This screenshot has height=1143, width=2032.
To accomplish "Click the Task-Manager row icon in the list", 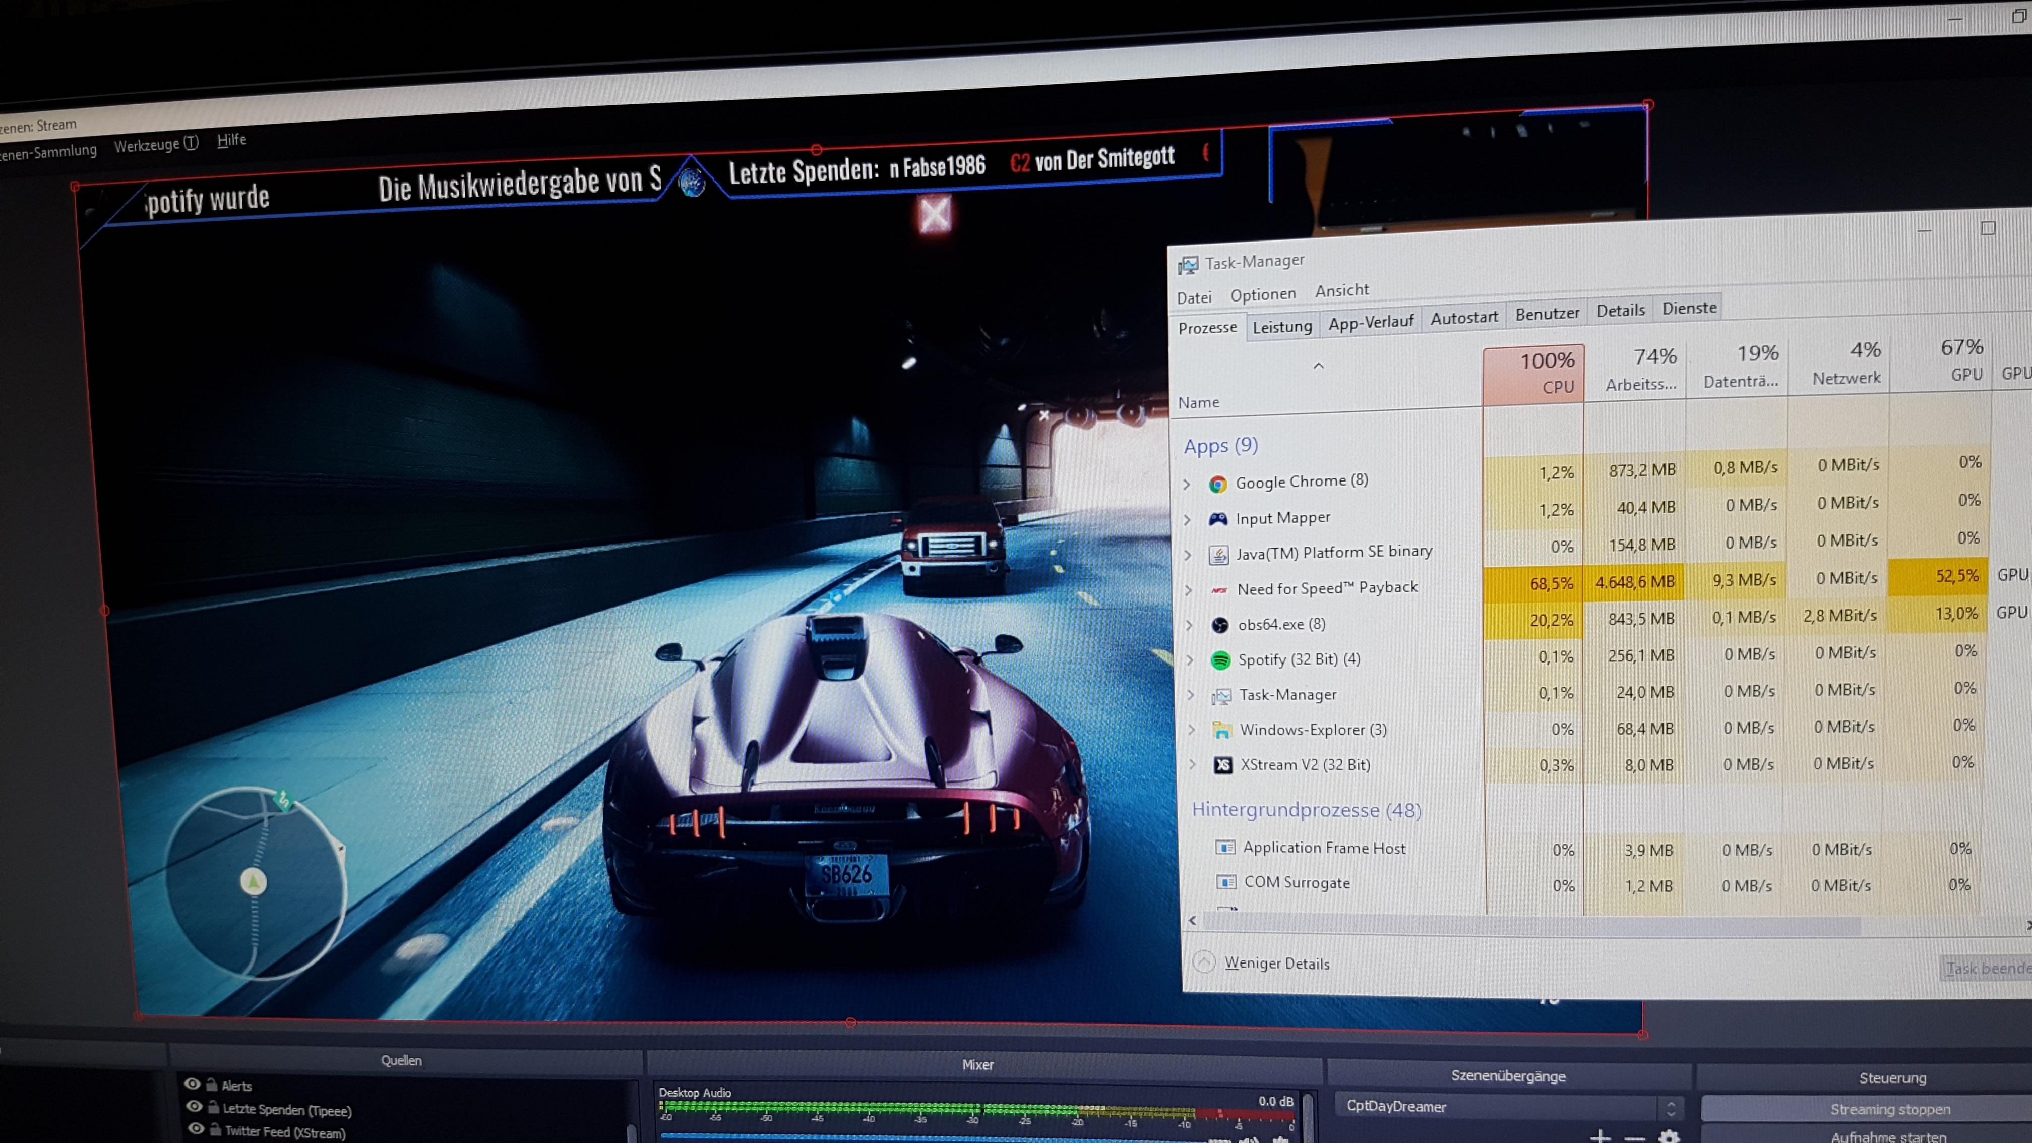I will point(1221,696).
